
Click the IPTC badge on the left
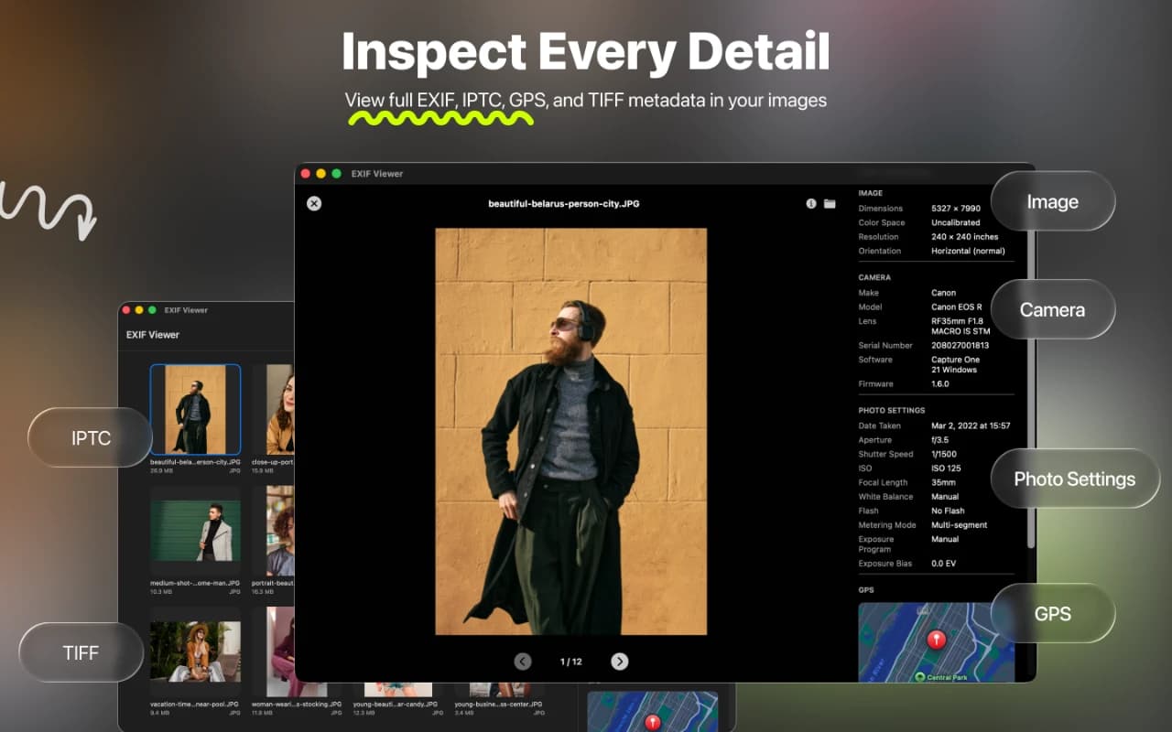coord(91,437)
